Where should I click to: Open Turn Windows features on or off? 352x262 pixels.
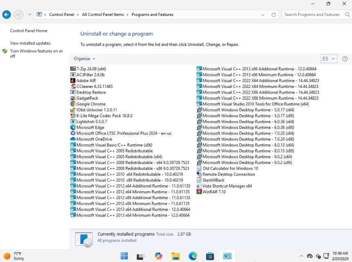click(x=36, y=54)
